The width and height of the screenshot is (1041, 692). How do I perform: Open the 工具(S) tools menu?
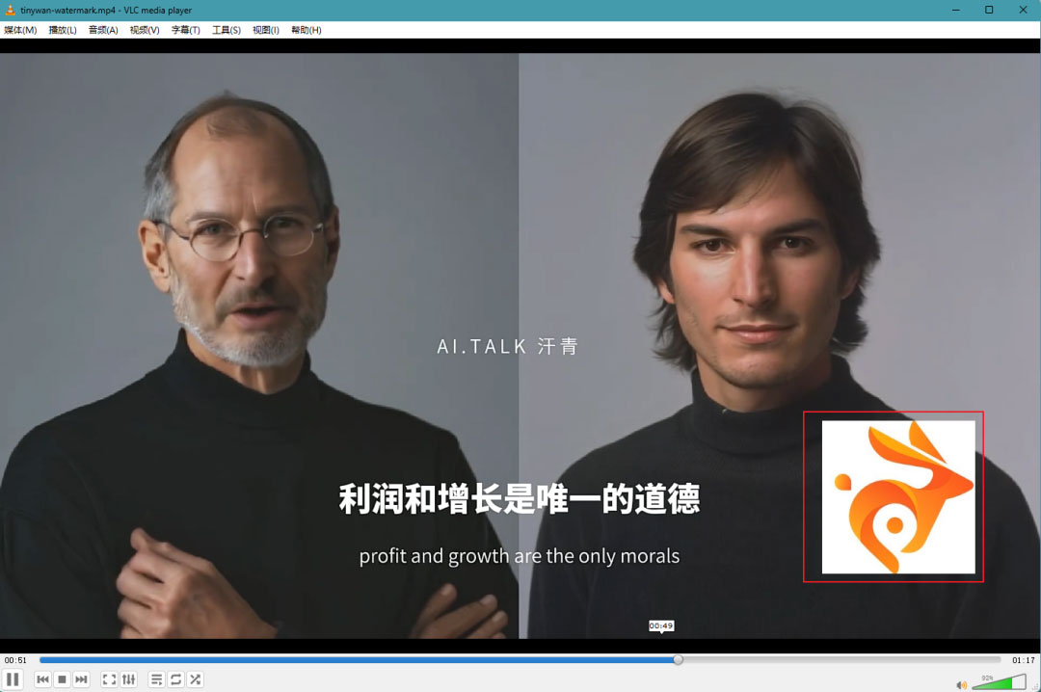227,30
